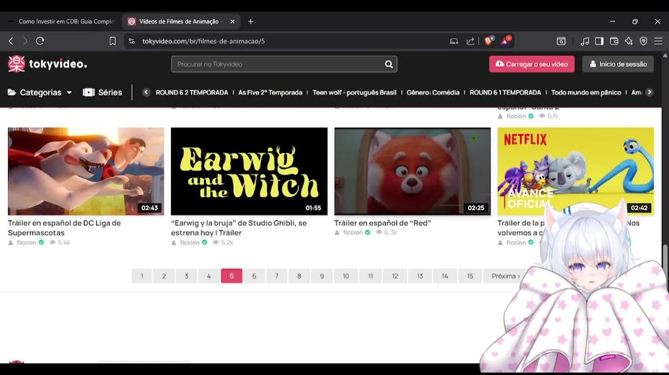This screenshot has width=669, height=375.
Task: Go to pagination page 3
Action: (186, 276)
